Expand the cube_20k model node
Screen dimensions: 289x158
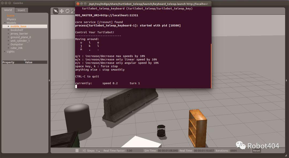click(9, 48)
